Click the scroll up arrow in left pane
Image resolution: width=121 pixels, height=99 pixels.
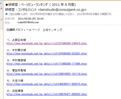[x=2, y=8]
